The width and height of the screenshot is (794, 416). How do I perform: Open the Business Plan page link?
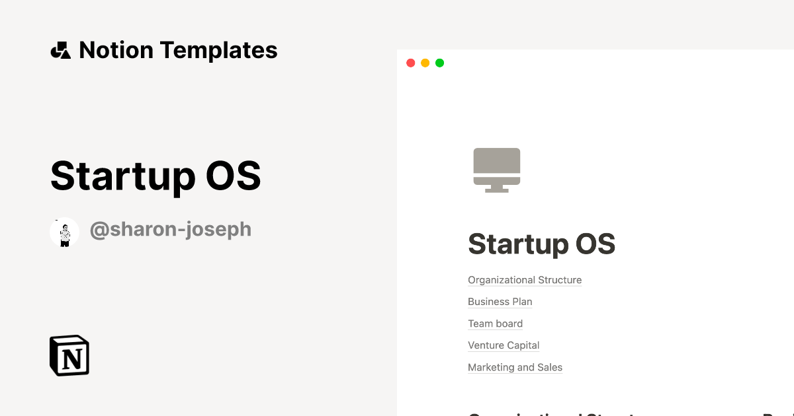(x=500, y=301)
